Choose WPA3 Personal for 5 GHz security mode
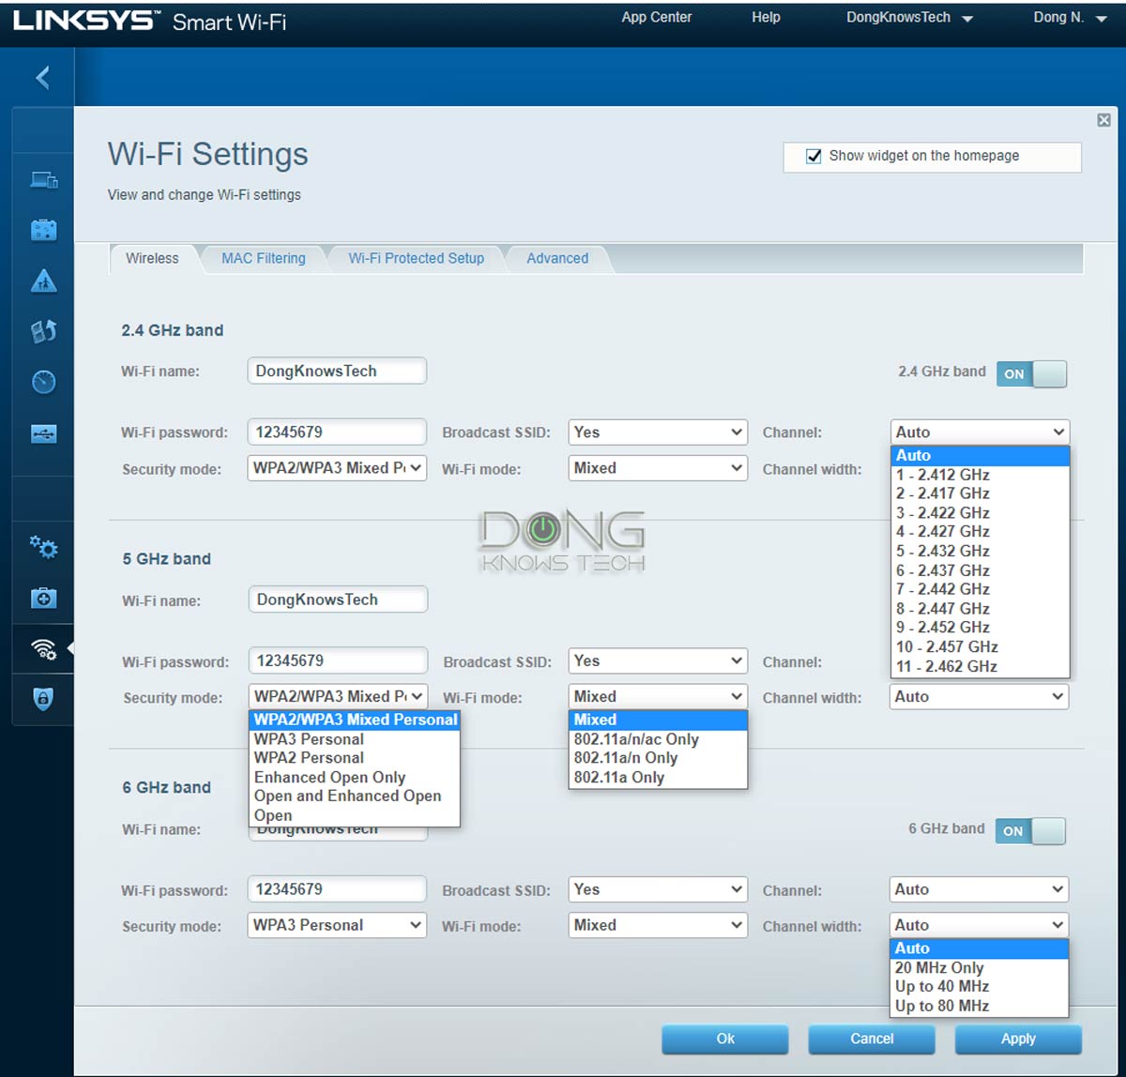The height and width of the screenshot is (1077, 1126). point(309,738)
